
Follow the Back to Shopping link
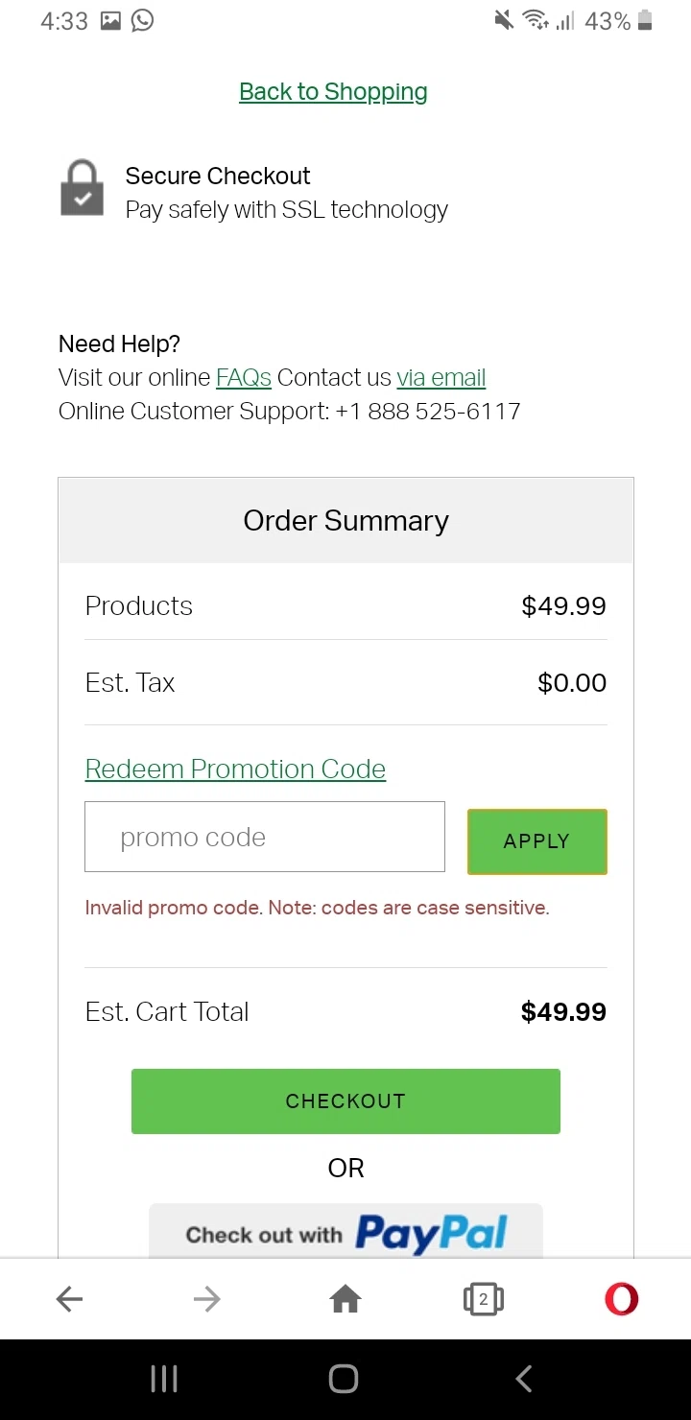333,92
